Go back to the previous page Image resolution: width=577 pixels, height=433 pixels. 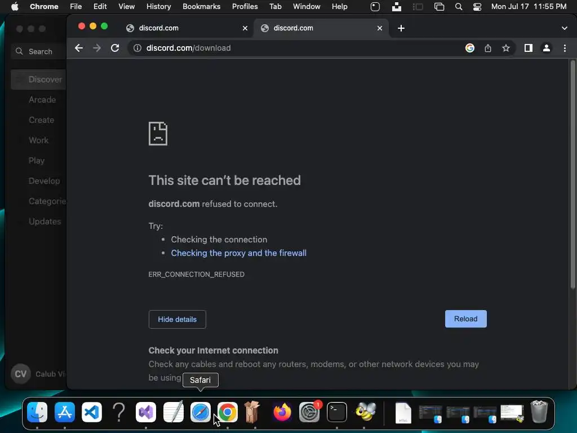[79, 48]
